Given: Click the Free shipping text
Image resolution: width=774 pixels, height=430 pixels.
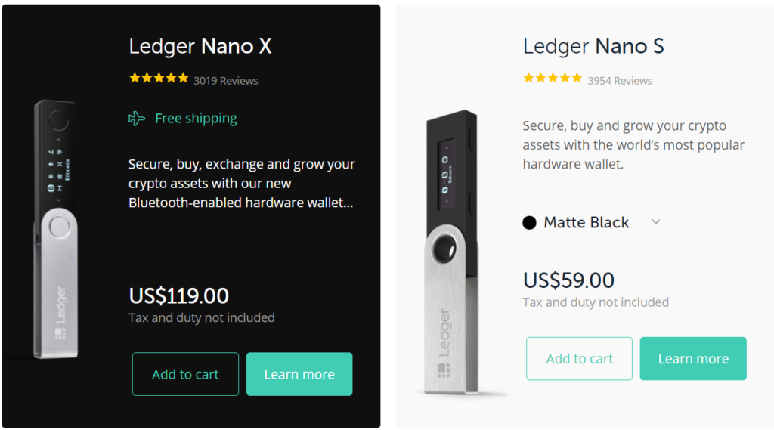Looking at the screenshot, I should [x=196, y=118].
